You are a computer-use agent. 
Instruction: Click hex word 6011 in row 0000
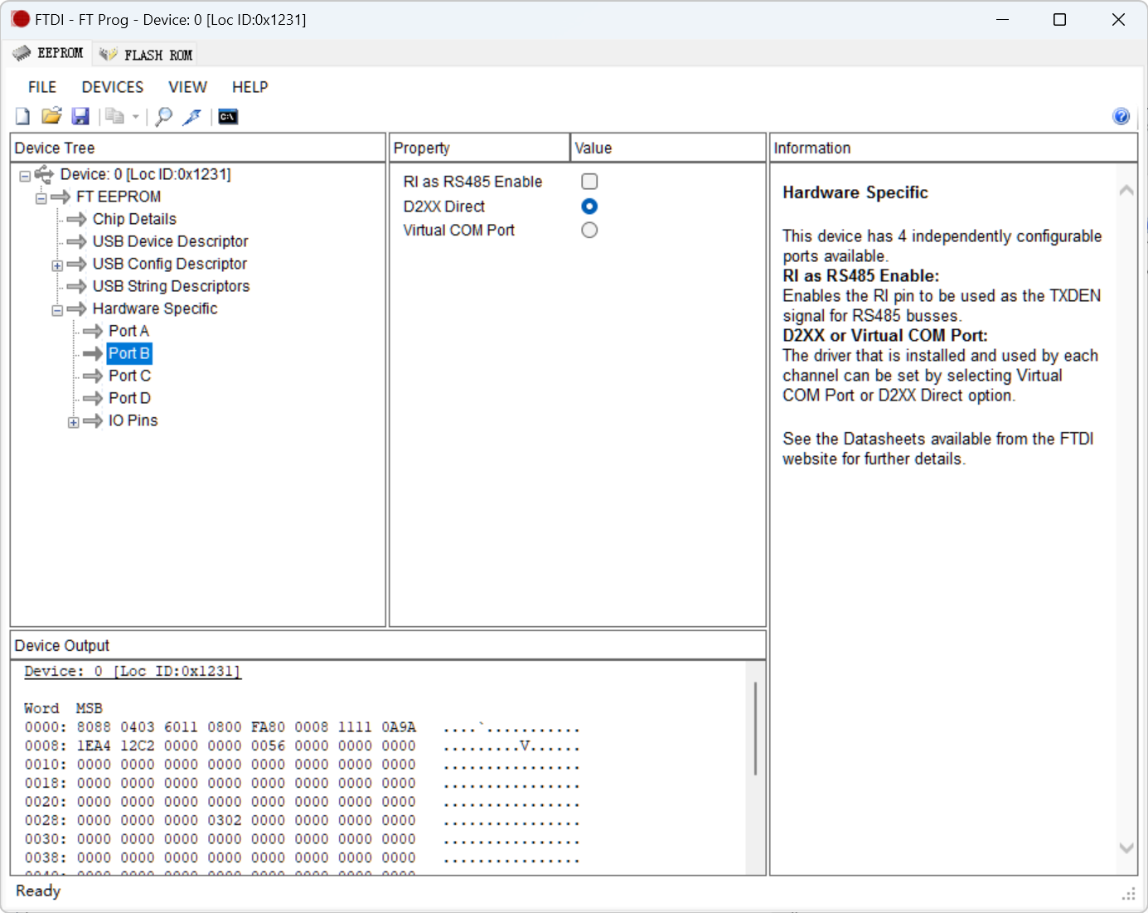181,727
